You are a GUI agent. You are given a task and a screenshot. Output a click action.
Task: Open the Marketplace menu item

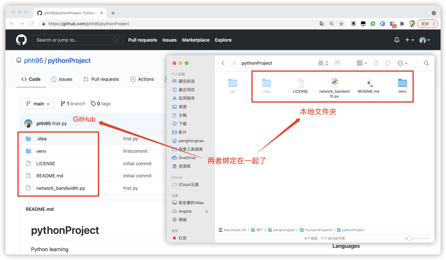(195, 40)
